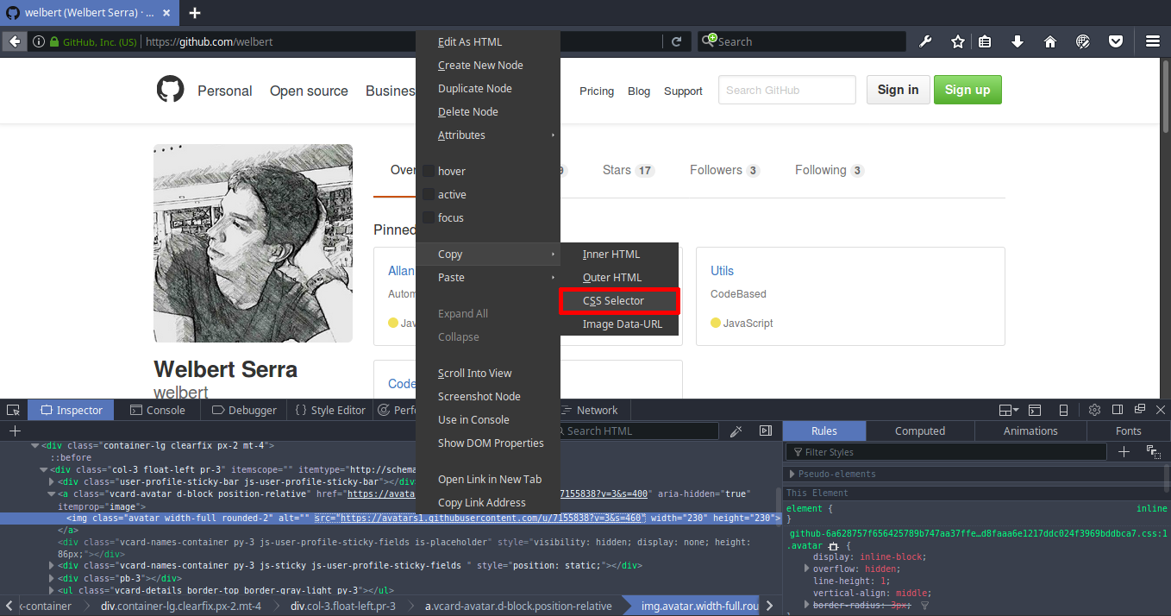Toggle responsive design mode icon
Viewport: 1171px width, 616px height.
coord(1063,410)
